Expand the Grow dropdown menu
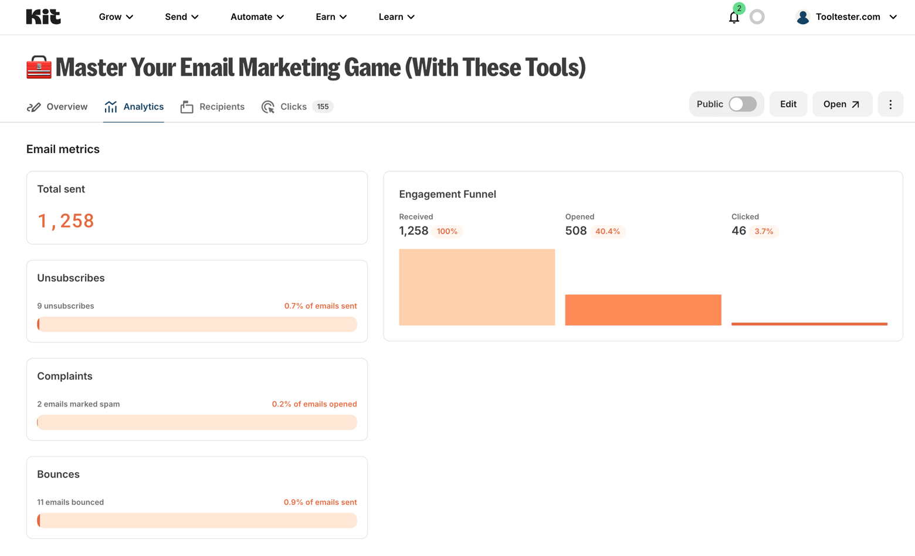This screenshot has width=915, height=556. [116, 17]
